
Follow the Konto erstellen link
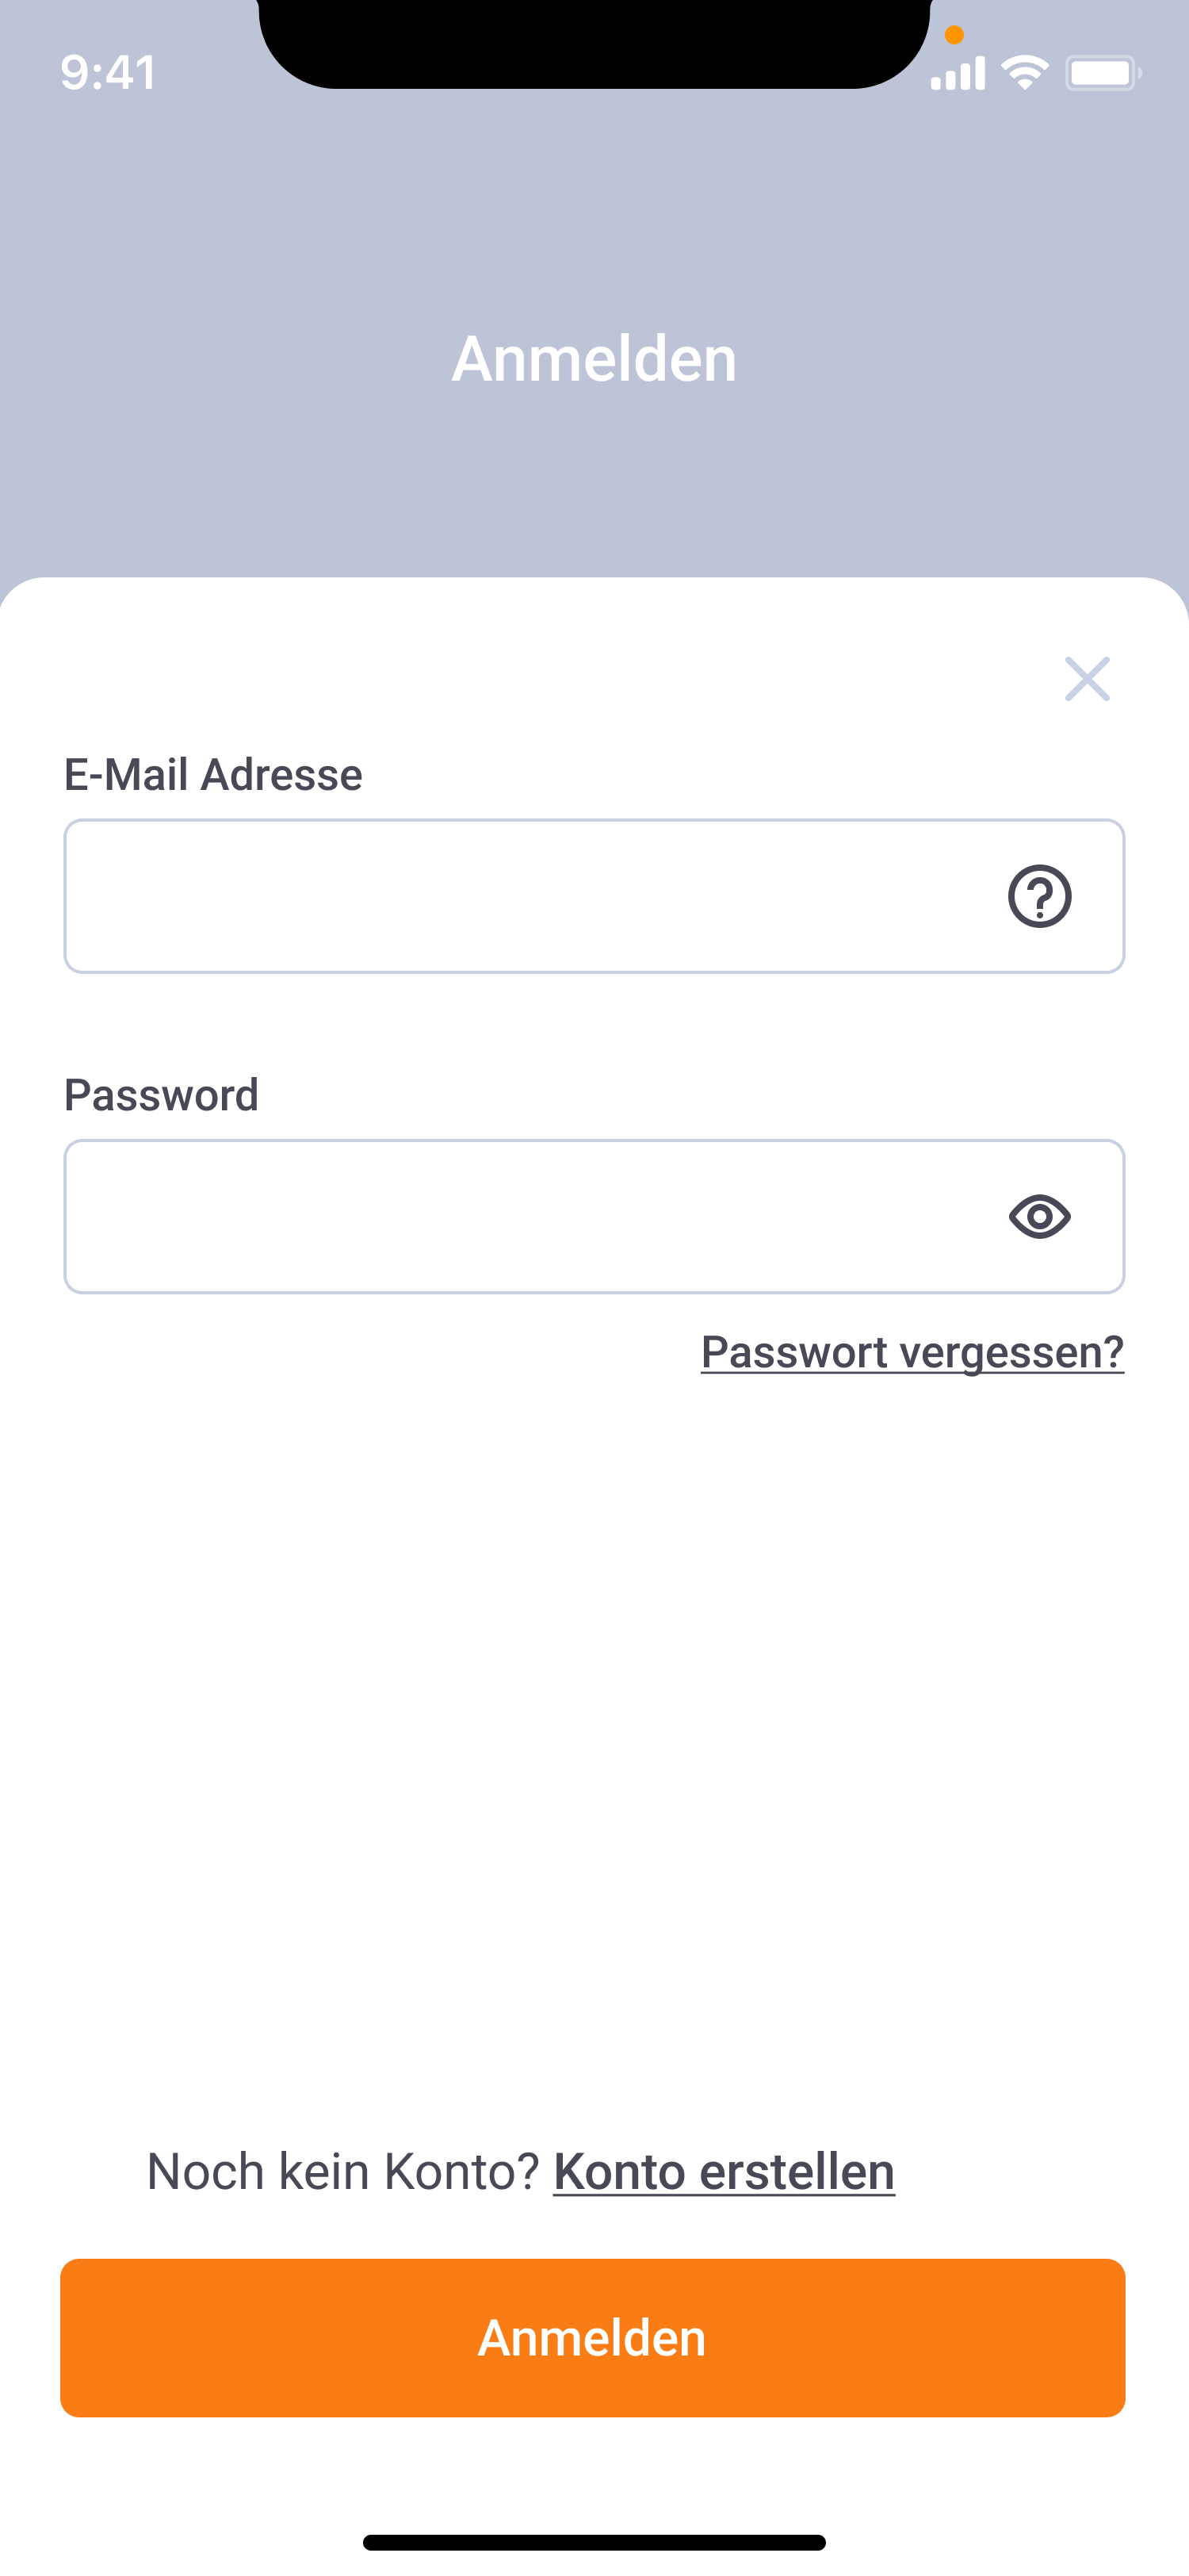click(x=724, y=2172)
